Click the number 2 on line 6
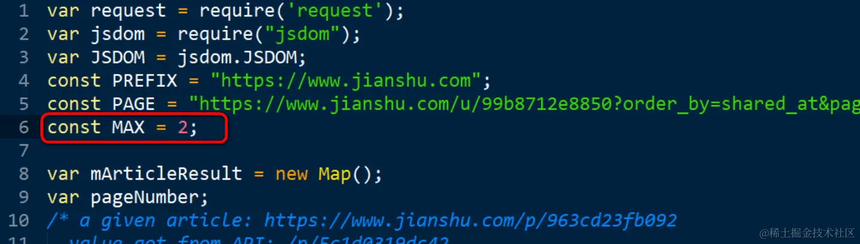 (183, 128)
